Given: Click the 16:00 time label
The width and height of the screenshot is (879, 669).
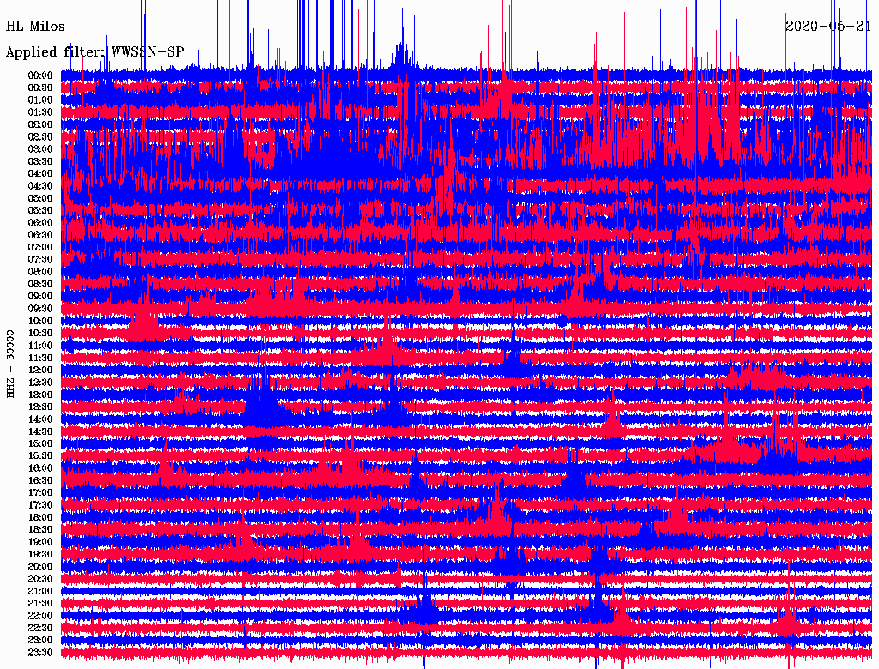Looking at the screenshot, I should (40, 467).
